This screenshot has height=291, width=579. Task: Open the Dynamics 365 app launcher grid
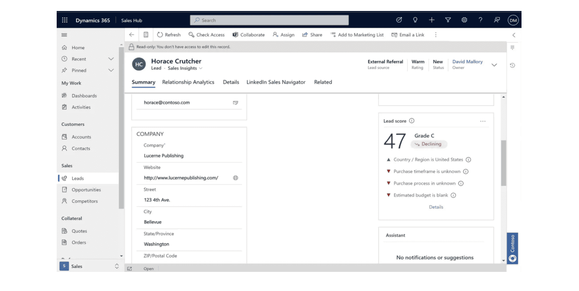(x=65, y=20)
